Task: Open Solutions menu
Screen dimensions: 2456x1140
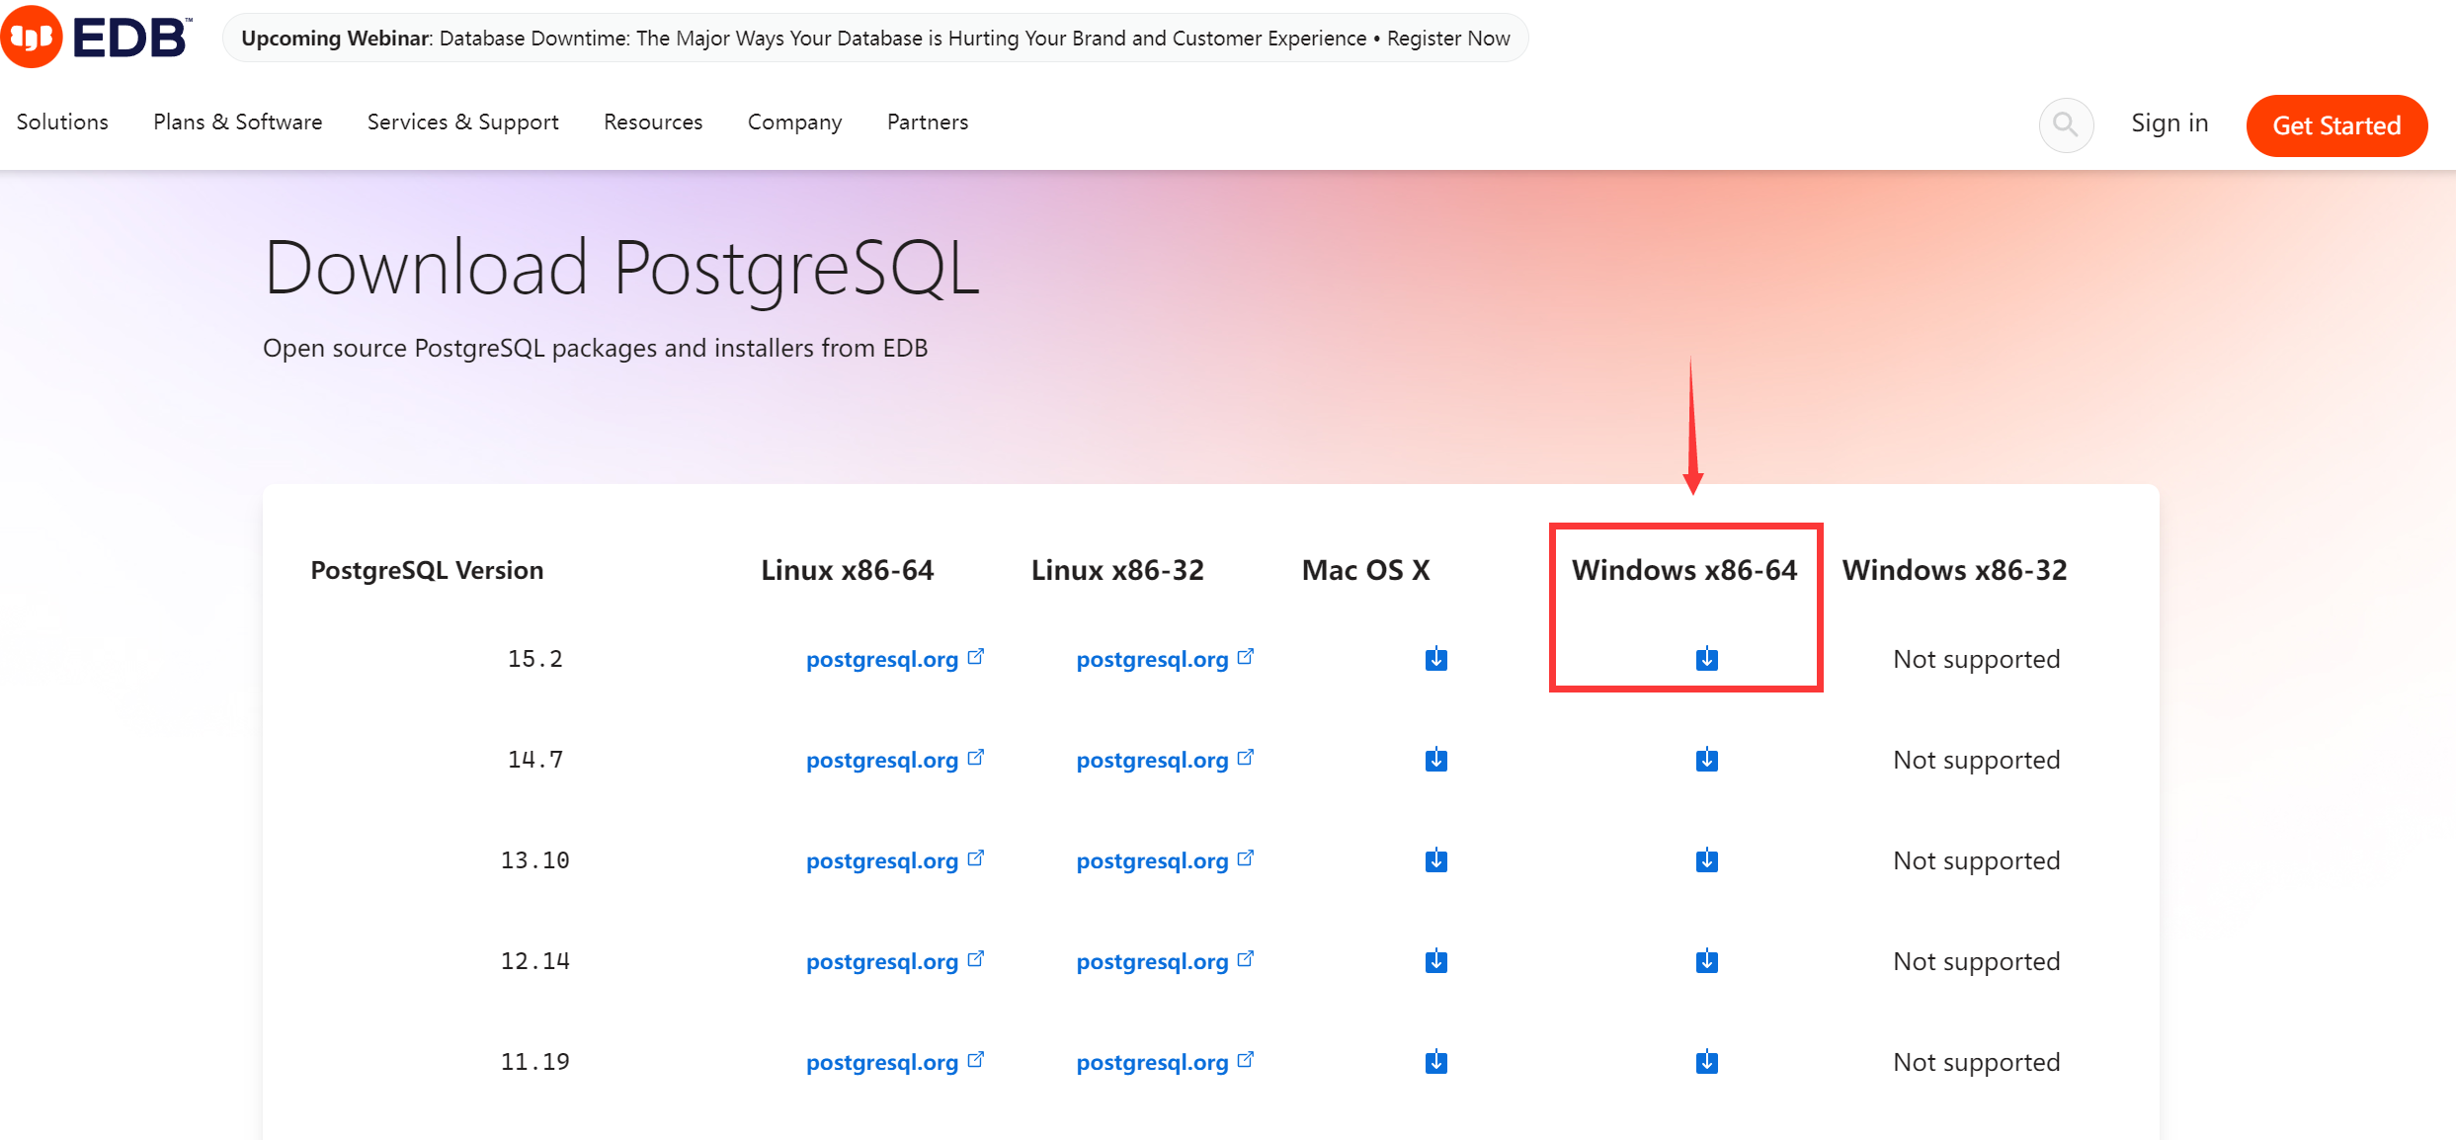Action: pyautogui.click(x=62, y=122)
